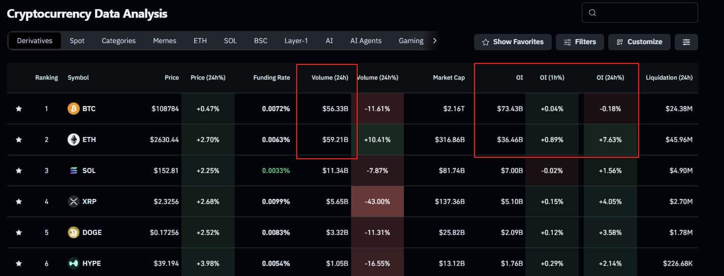
Task: Select the AI Agents tab
Action: [x=366, y=41]
